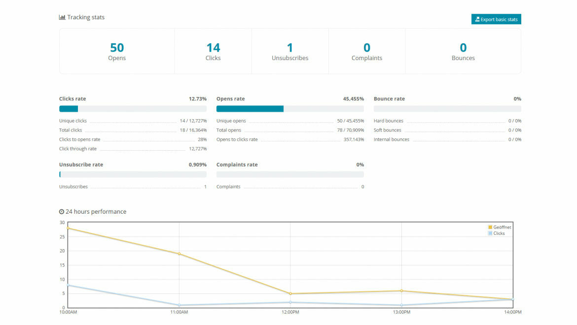Click the "50 / 45,455%" unique opens value
This screenshot has width=577, height=325.
tap(351, 121)
